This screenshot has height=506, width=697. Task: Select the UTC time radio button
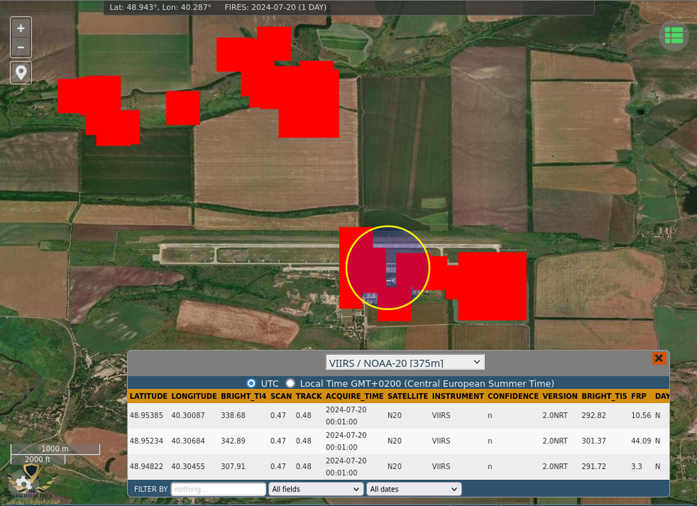252,383
